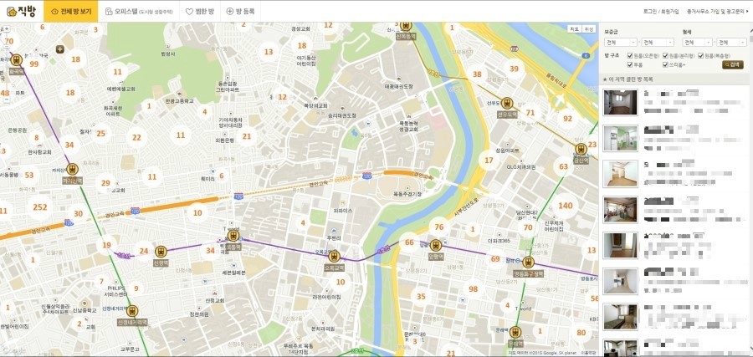Open the third room listing thumbnail
Screen dimensions: 753x357
pos(621,174)
